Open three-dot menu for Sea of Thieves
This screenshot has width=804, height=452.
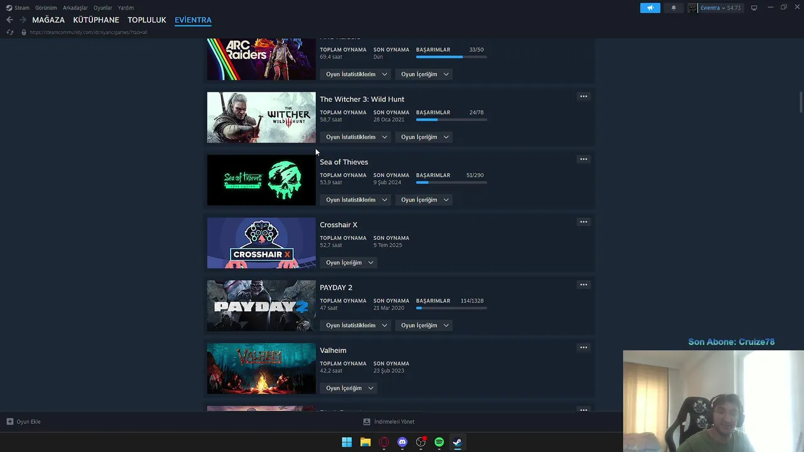click(584, 159)
